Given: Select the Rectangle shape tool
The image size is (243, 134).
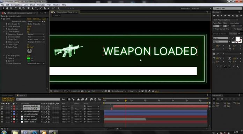Looking at the screenshot, I should [29, 8].
